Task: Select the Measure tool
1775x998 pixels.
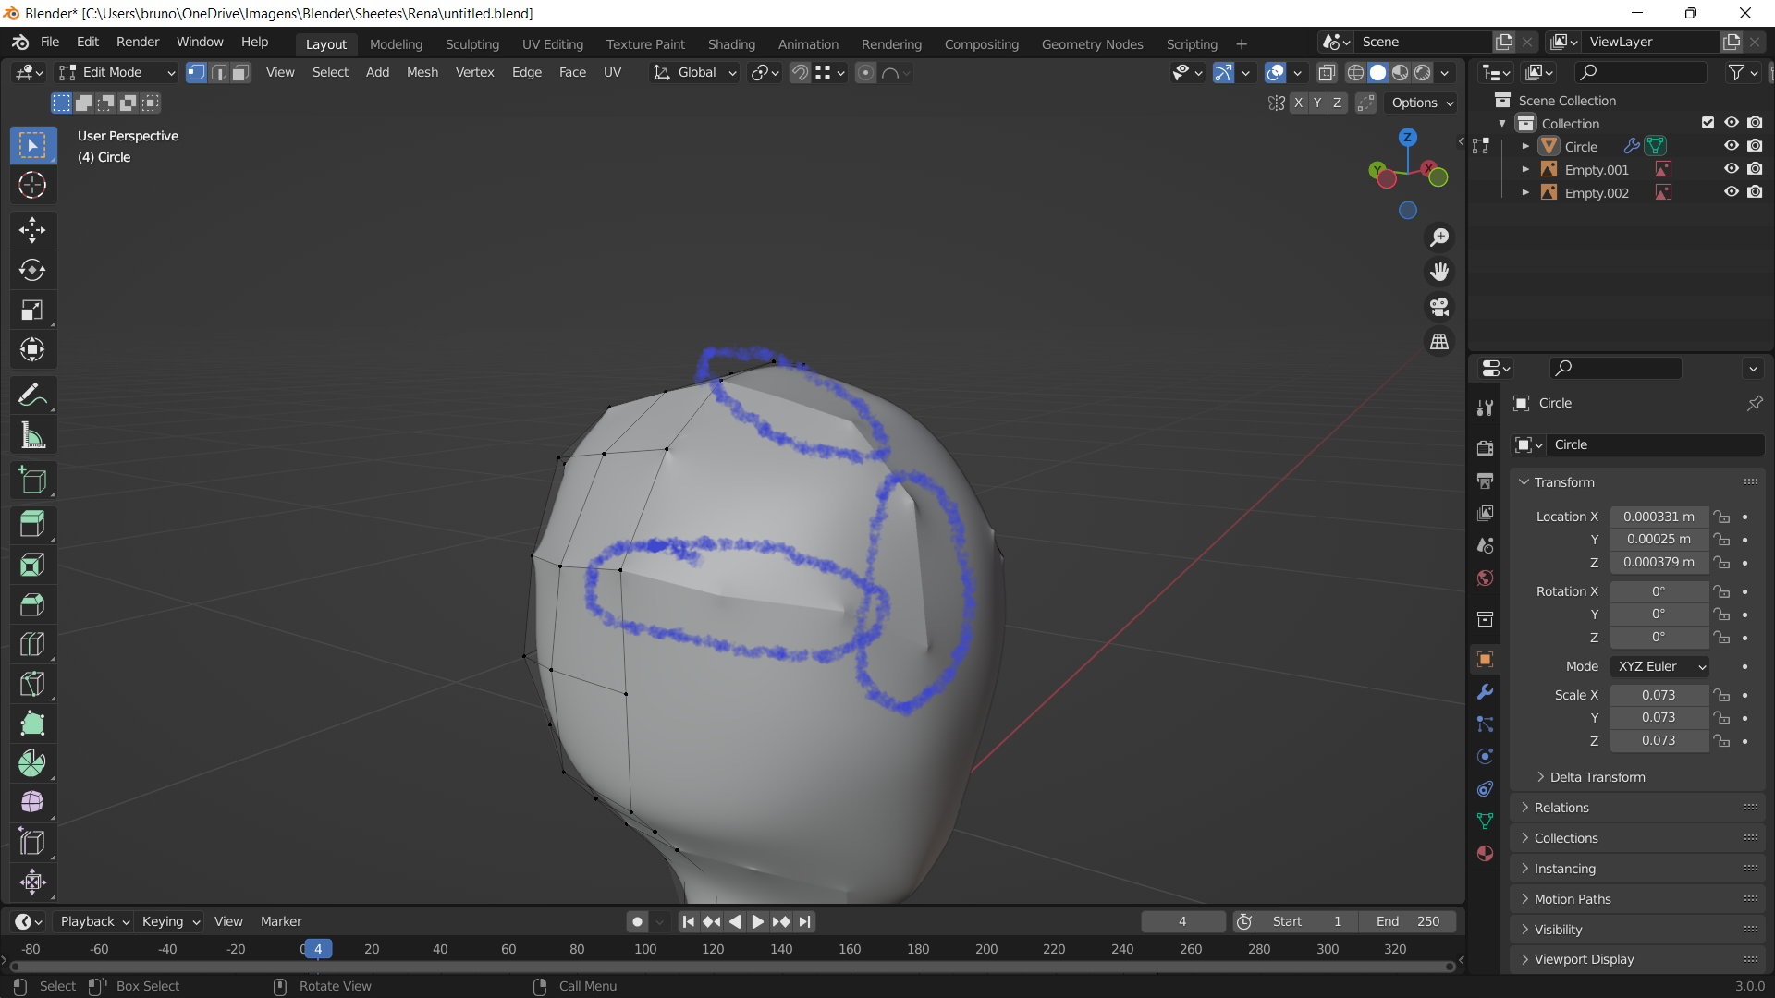Action: pyautogui.click(x=32, y=435)
